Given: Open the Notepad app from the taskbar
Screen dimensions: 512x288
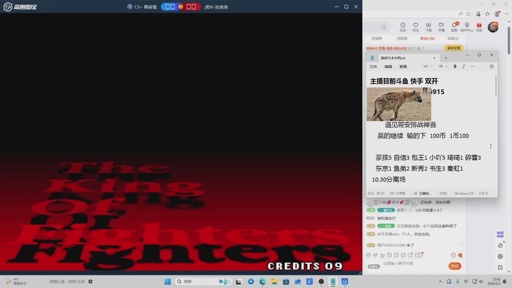Looking at the screenshot, I should pos(333,282).
